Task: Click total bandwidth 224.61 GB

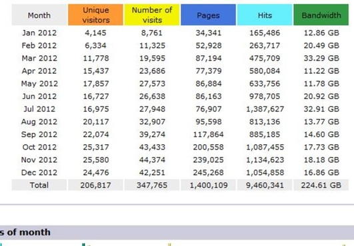Action: 321,185
